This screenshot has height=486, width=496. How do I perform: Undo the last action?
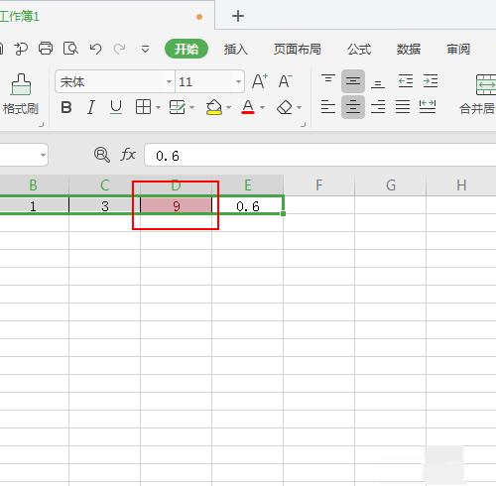pyautogui.click(x=95, y=49)
